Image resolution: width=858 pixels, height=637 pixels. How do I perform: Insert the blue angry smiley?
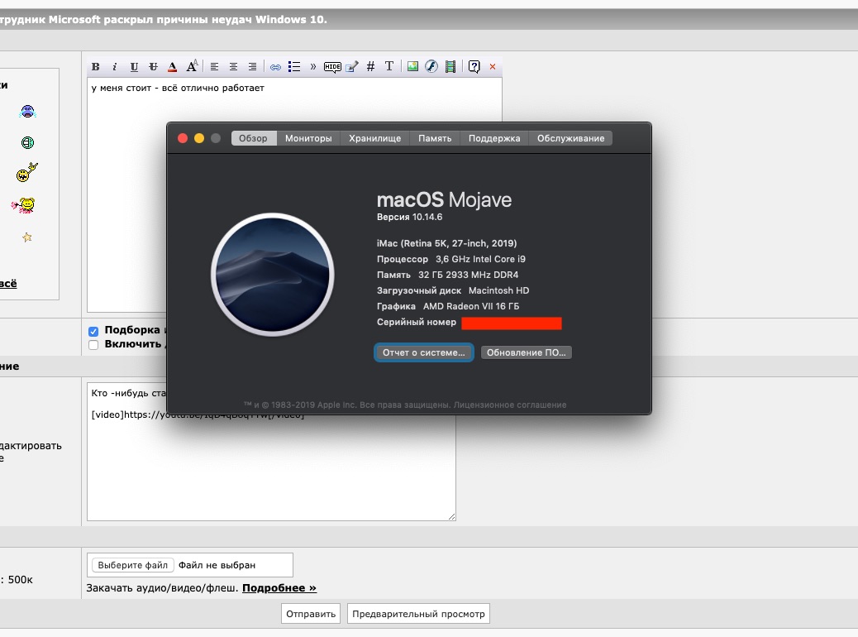pyautogui.click(x=27, y=112)
